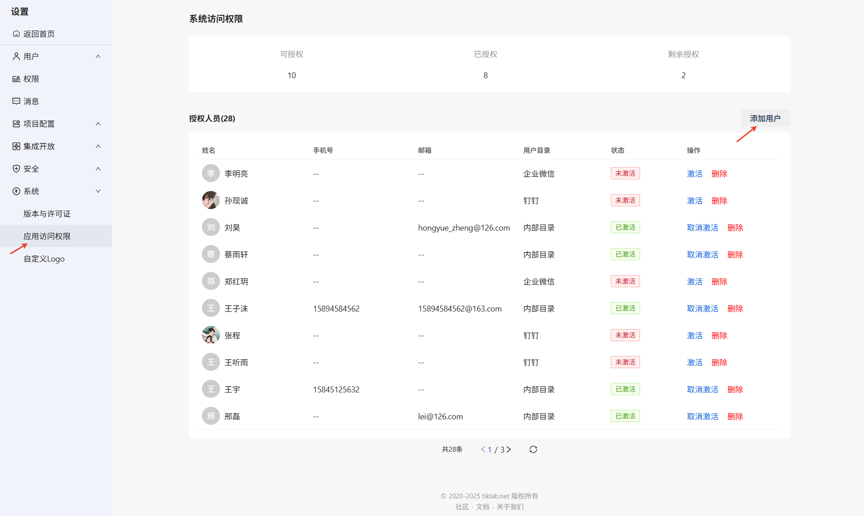This screenshot has height=516, width=864.
Task: Collapse the 系统 menu chevron
Action: pyautogui.click(x=98, y=191)
